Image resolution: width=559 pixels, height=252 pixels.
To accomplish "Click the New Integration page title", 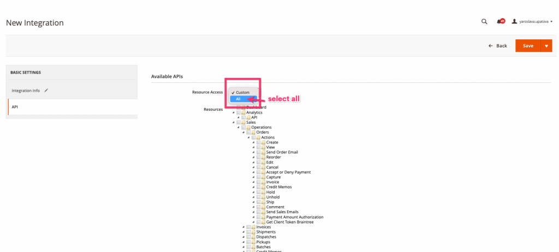I will [x=35, y=23].
